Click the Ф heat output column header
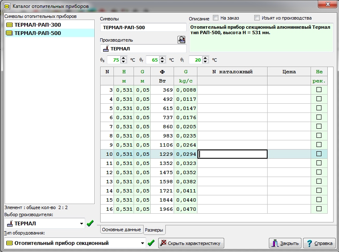This screenshot has width=339, height=252. 162,72
